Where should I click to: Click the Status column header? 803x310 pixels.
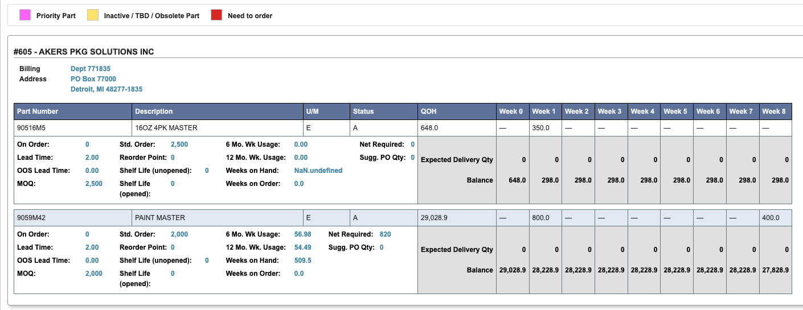(384, 111)
